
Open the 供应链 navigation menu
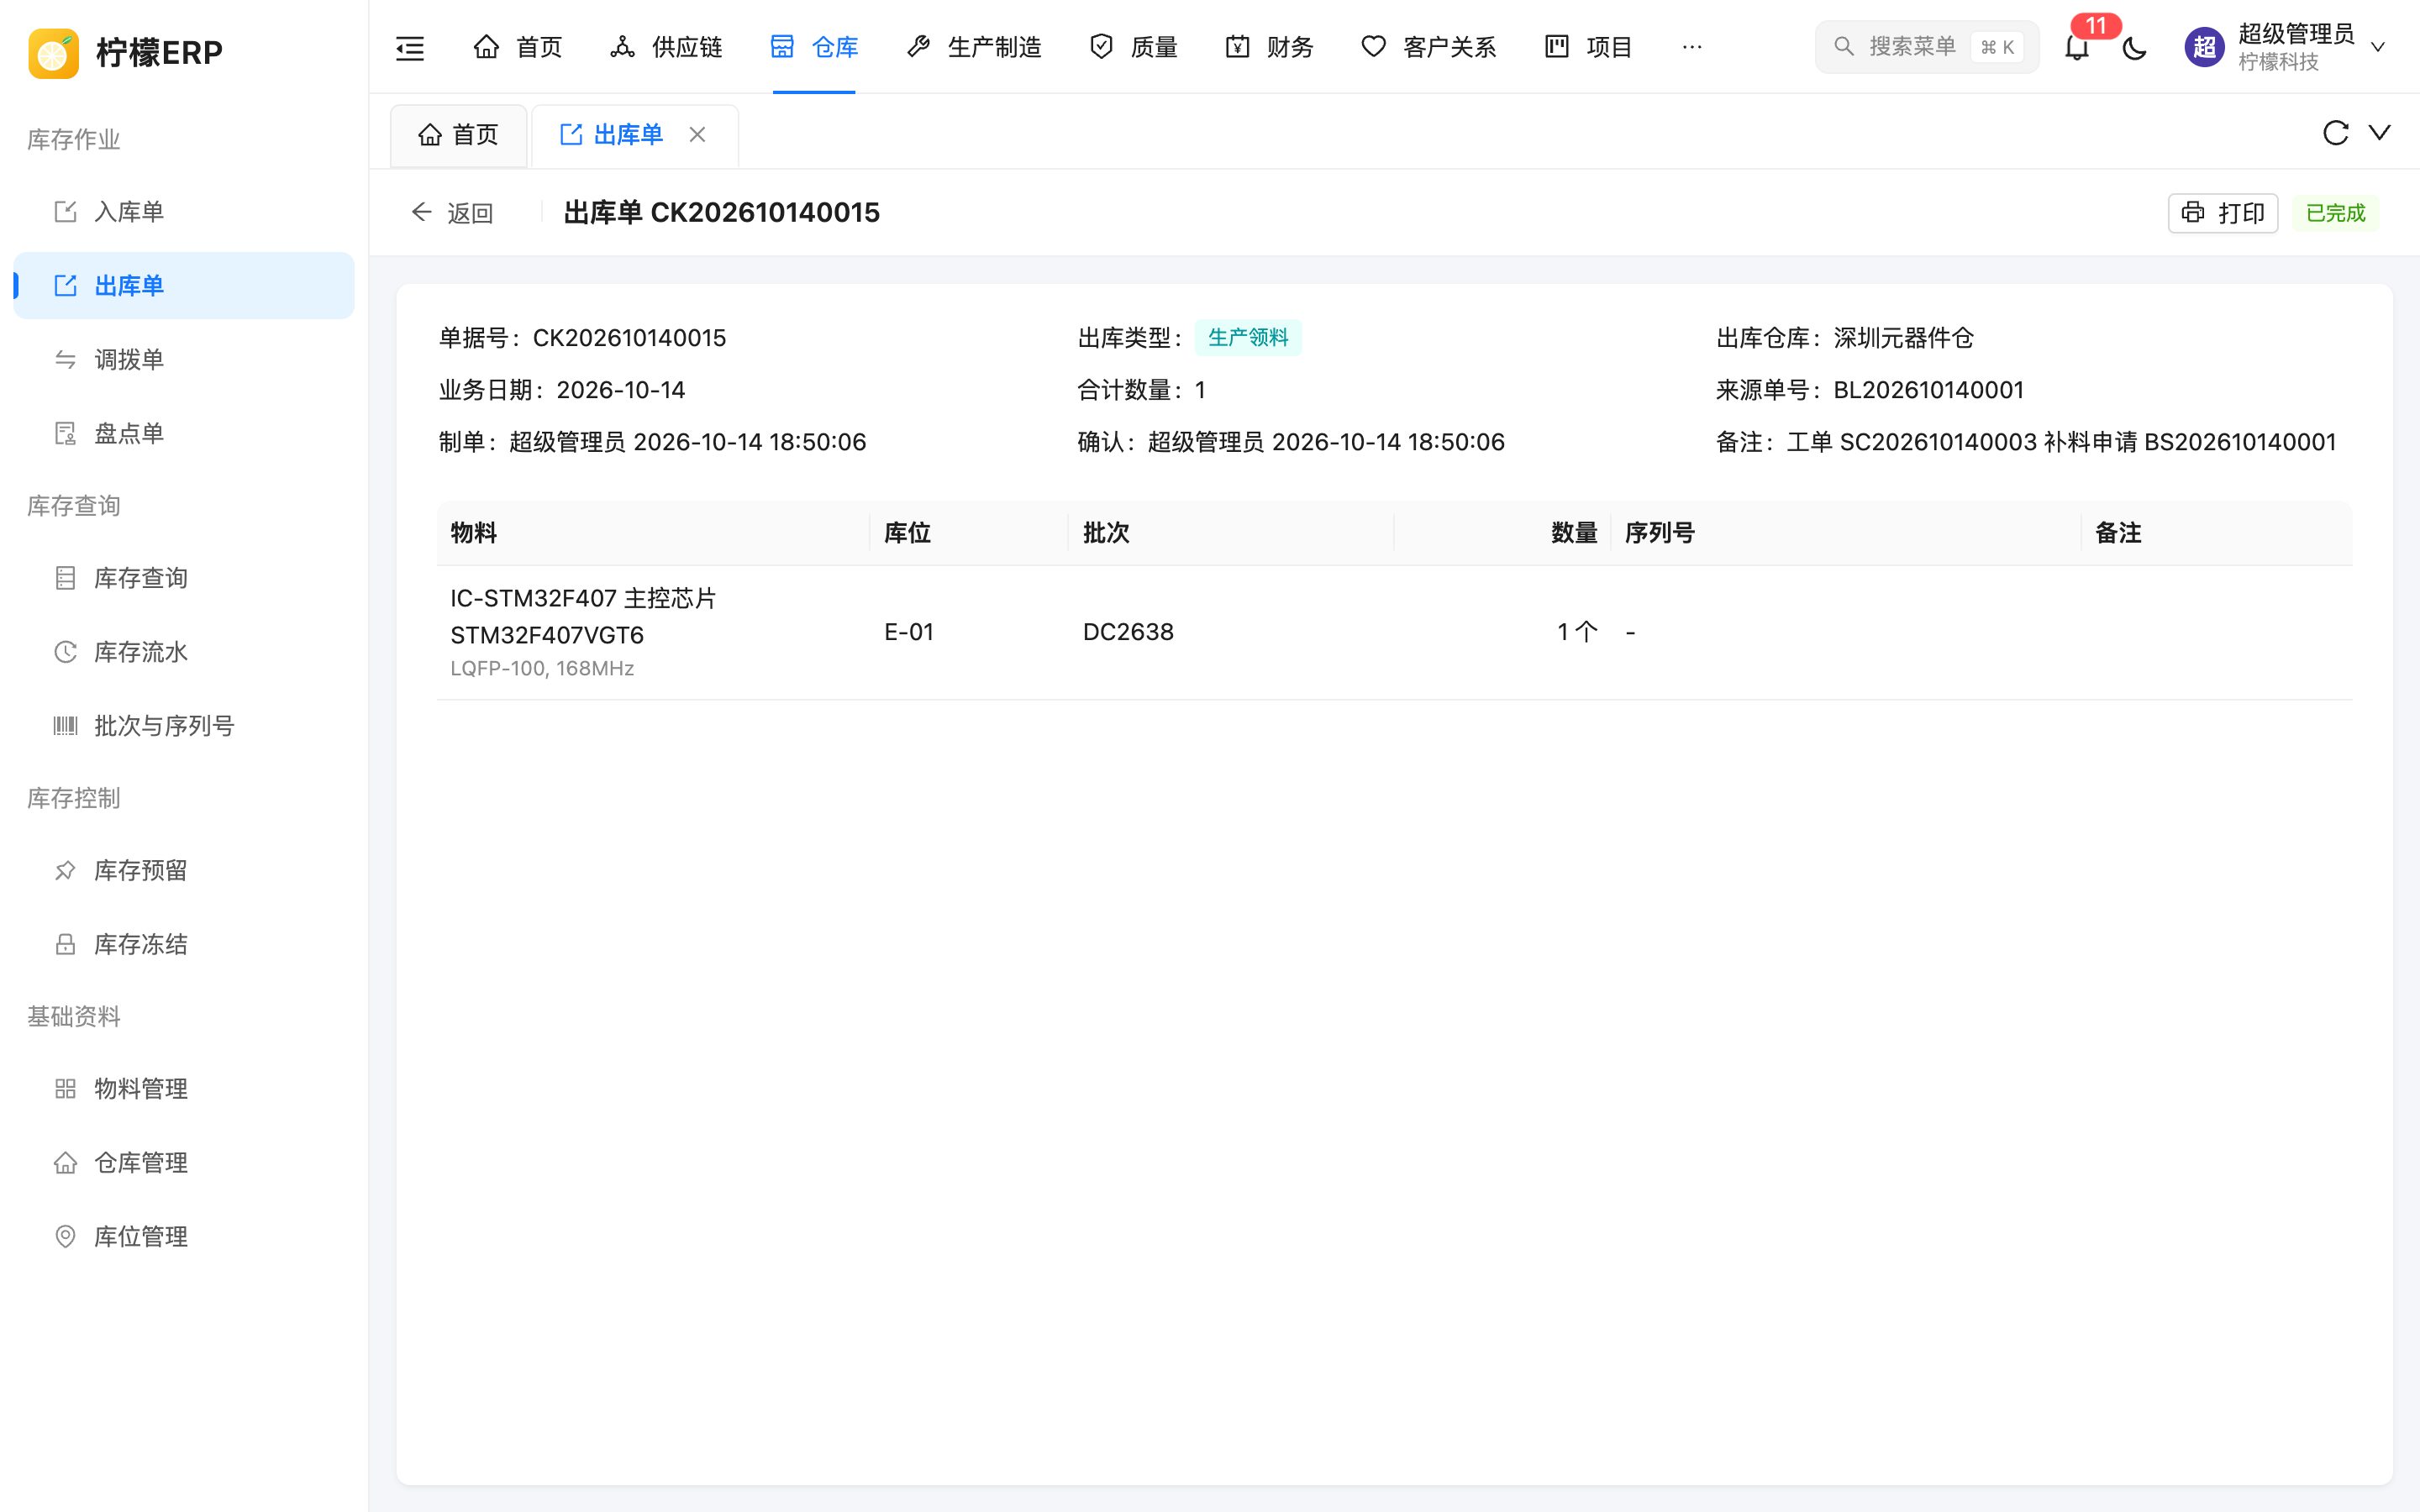coord(666,47)
